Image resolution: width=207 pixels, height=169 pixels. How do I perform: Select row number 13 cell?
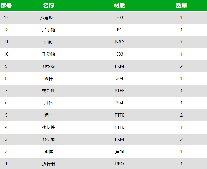coord(6,17)
